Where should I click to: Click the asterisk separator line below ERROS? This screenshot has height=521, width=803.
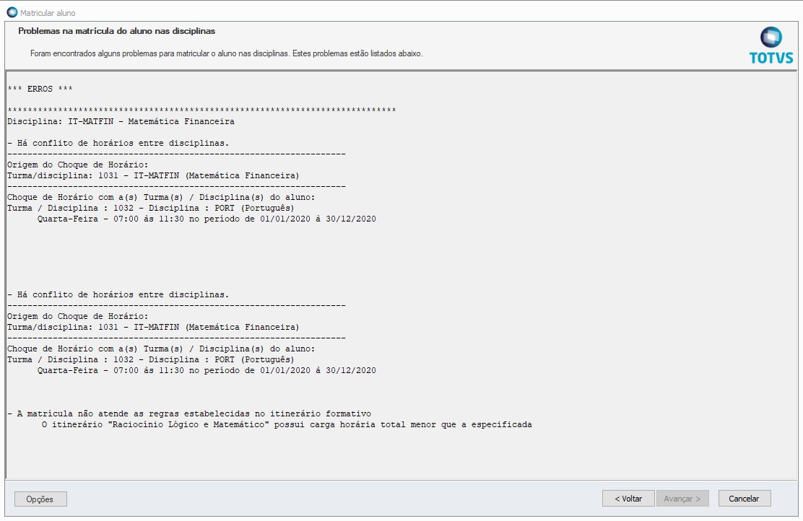pyautogui.click(x=201, y=110)
